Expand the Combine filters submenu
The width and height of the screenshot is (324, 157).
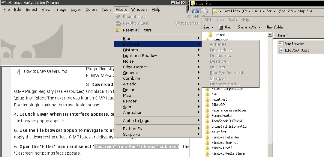(x=158, y=78)
